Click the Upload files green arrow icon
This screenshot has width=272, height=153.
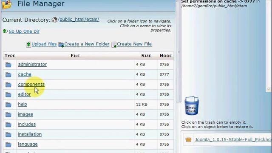click(28, 45)
